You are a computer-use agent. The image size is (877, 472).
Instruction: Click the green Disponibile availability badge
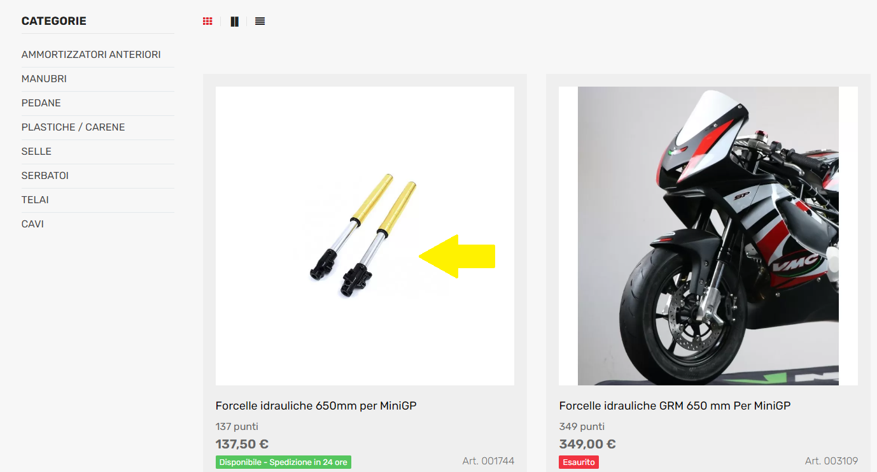(283, 462)
